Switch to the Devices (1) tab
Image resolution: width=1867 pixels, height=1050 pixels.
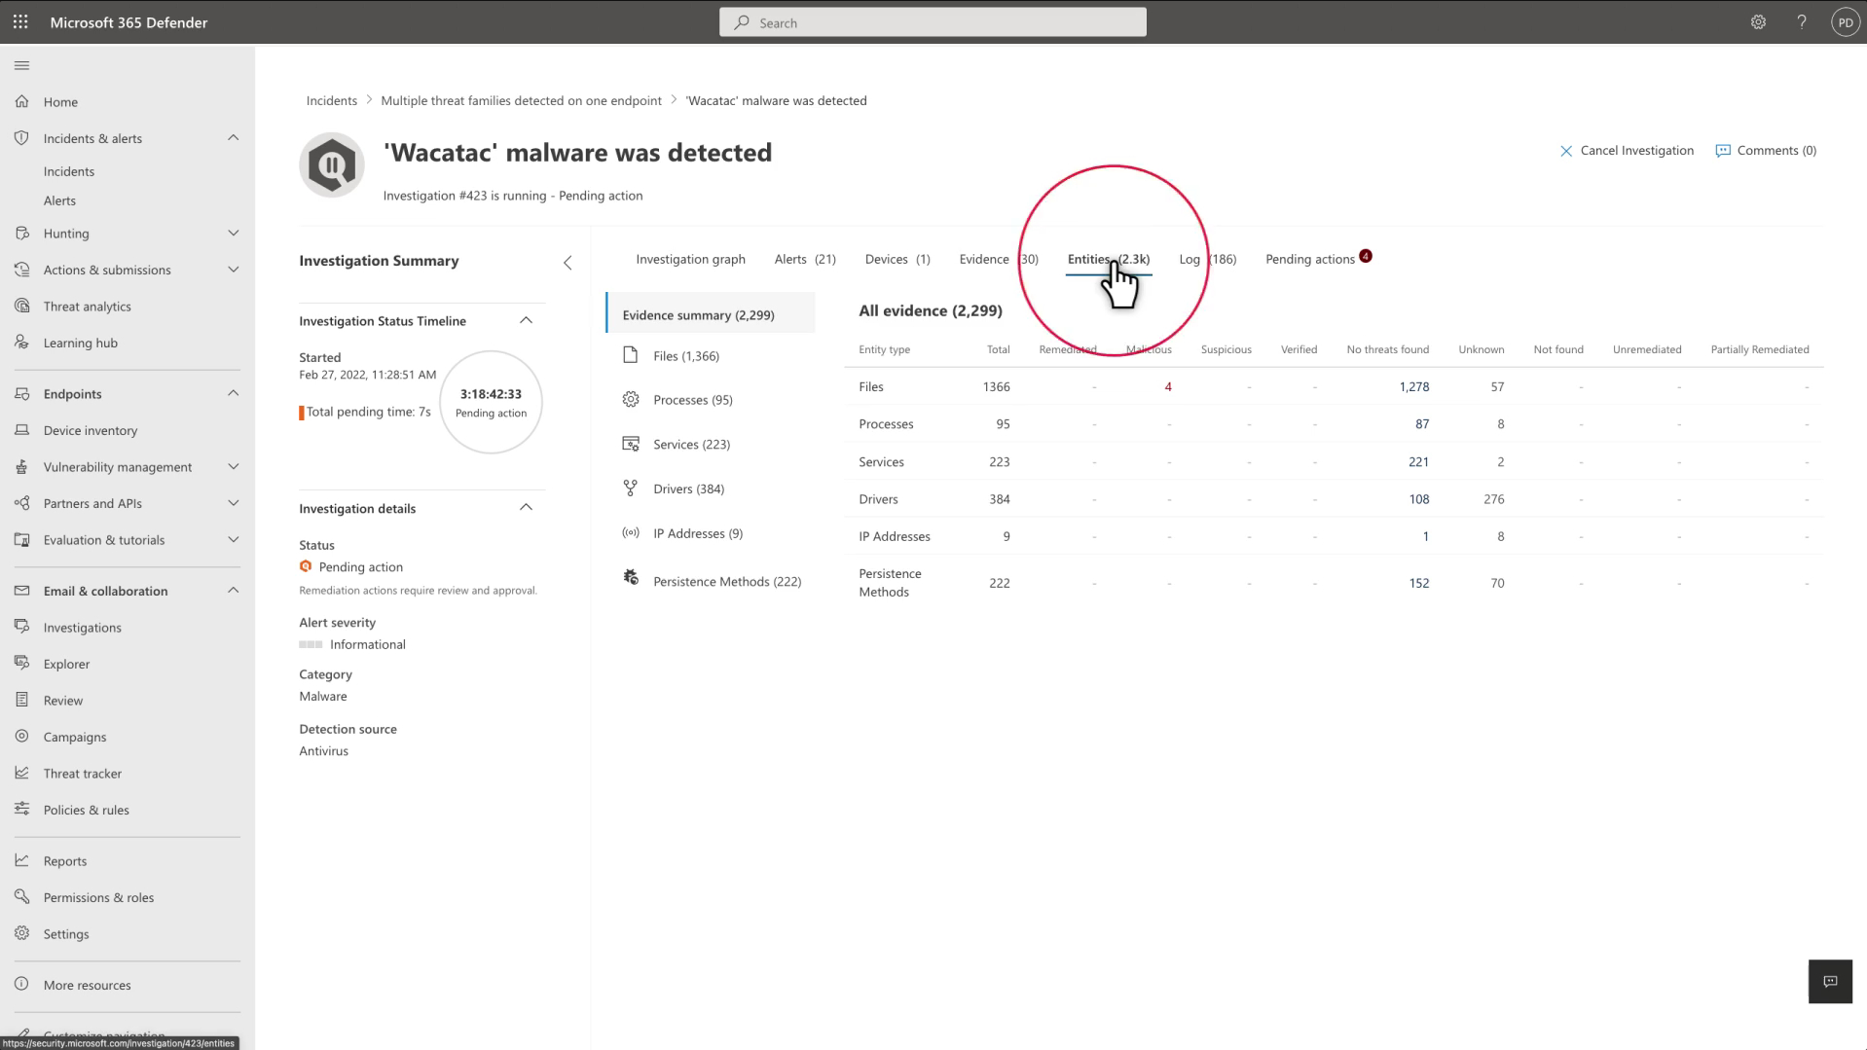(897, 259)
